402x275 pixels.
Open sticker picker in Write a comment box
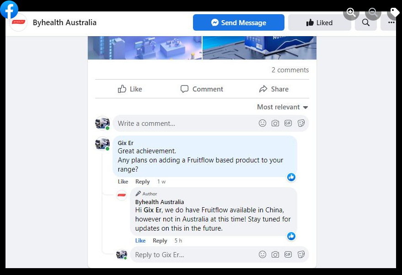[x=301, y=124]
